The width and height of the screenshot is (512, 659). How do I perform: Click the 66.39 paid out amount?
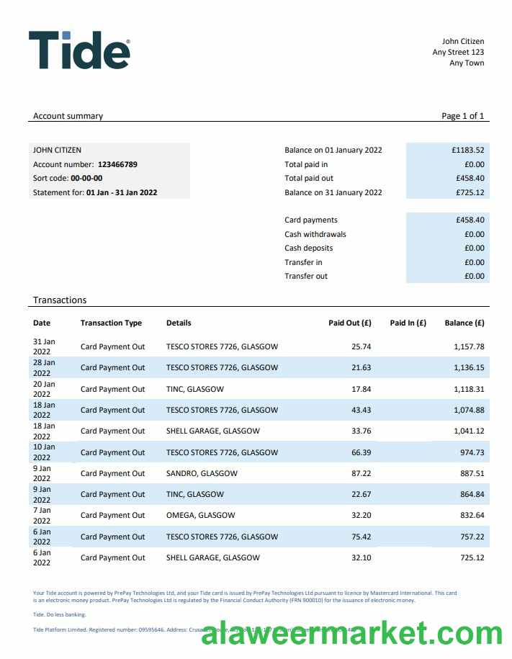361,452
